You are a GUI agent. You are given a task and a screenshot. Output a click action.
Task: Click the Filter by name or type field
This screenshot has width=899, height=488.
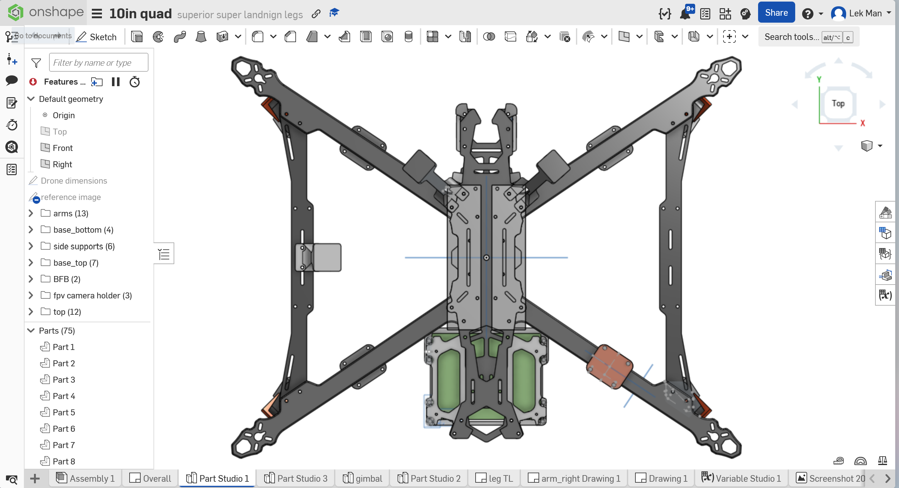[x=99, y=63]
